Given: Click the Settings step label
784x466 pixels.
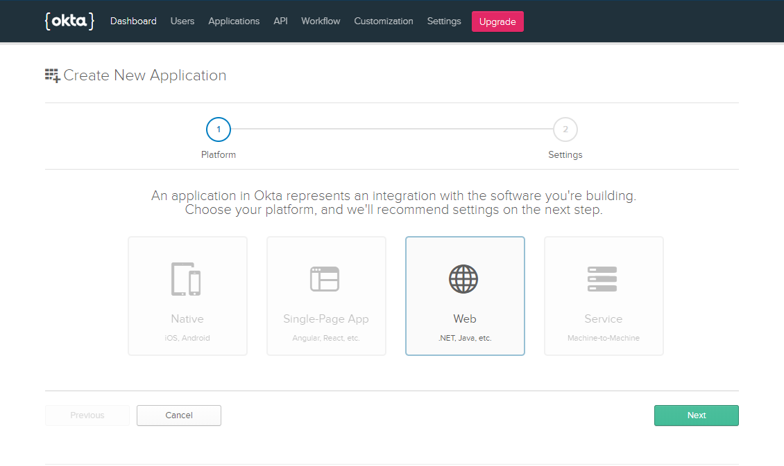Looking at the screenshot, I should click(x=565, y=154).
